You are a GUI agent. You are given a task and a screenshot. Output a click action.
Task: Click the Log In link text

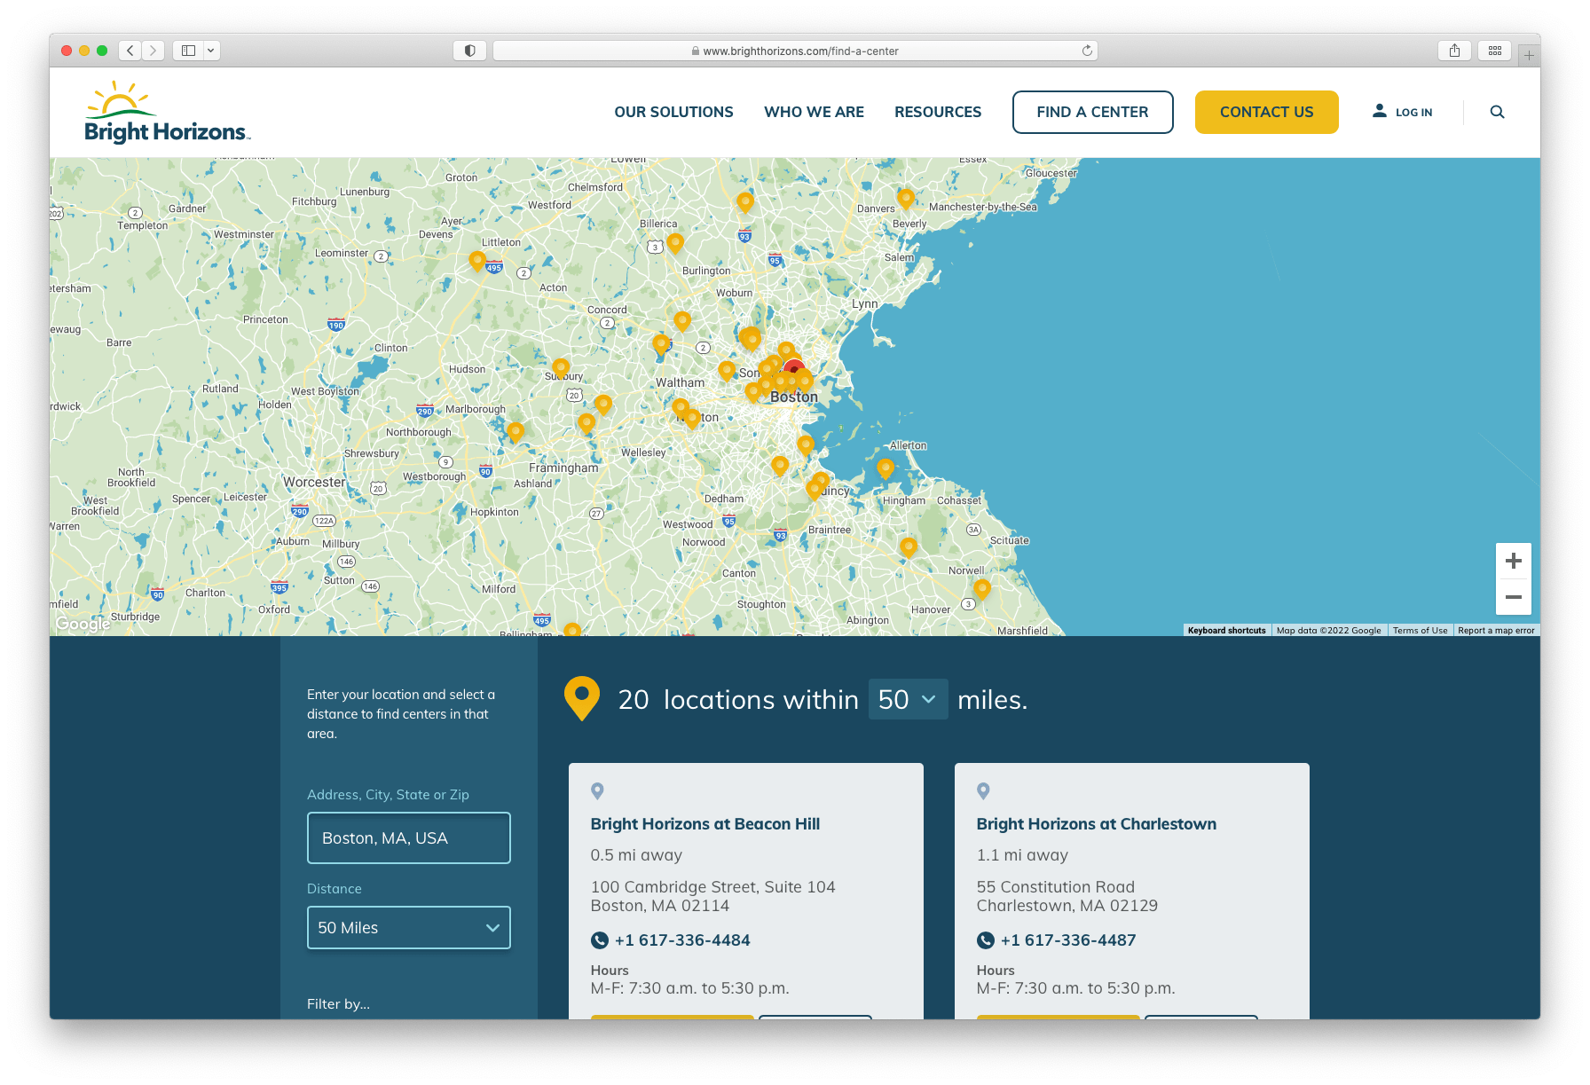pyautogui.click(x=1413, y=113)
